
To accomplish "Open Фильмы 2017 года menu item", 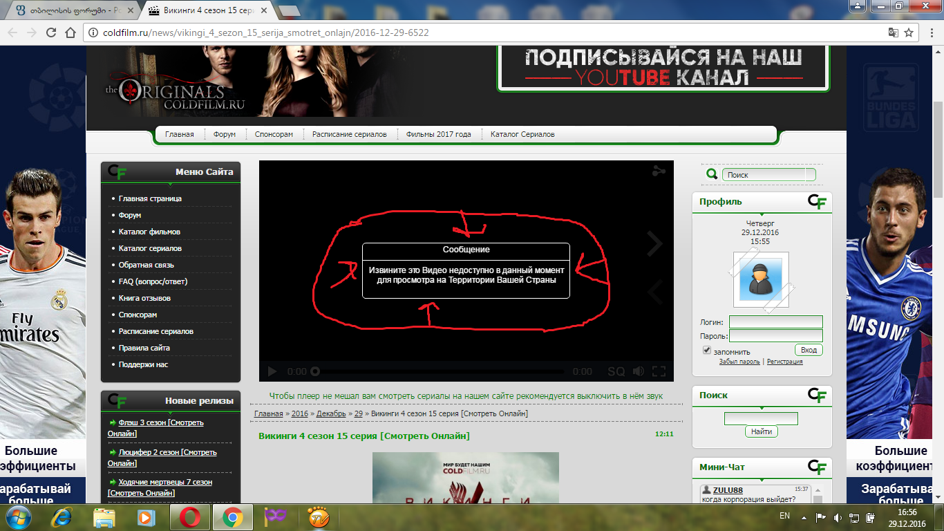I will pyautogui.click(x=438, y=134).
